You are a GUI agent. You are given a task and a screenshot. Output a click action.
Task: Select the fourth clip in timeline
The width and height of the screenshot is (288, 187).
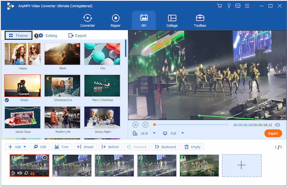[156, 165]
